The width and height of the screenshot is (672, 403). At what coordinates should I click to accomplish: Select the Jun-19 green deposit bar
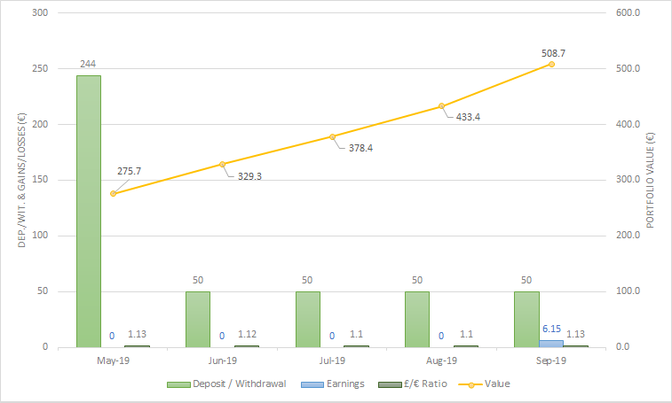198,319
